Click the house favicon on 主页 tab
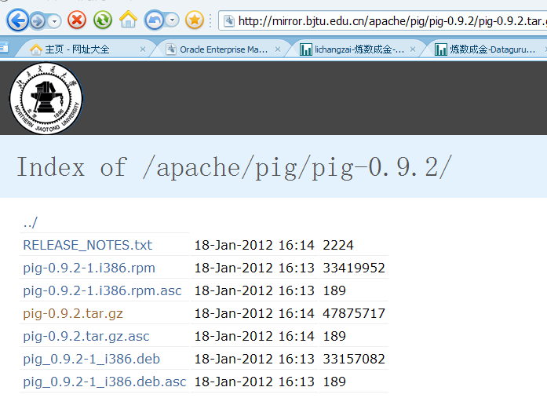This screenshot has height=398, width=547. (36, 49)
